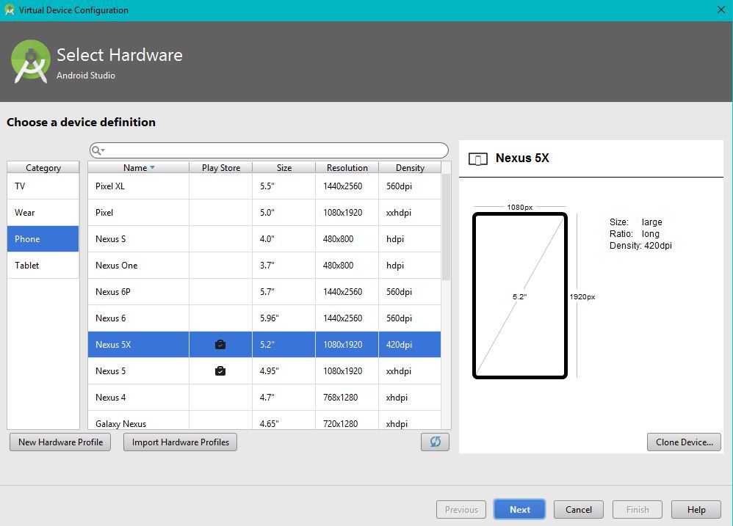The height and width of the screenshot is (526, 733).
Task: Click Play Store icon in Nexus 5X row
Action: pos(220,345)
